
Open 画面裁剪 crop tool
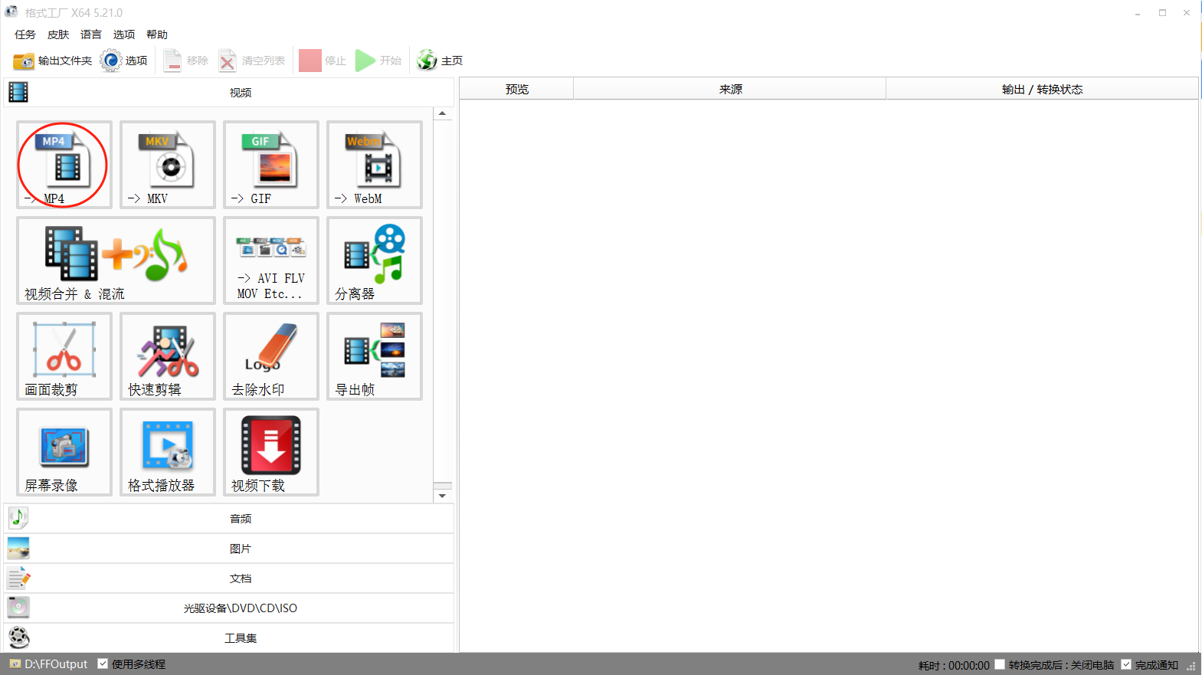[x=64, y=356]
